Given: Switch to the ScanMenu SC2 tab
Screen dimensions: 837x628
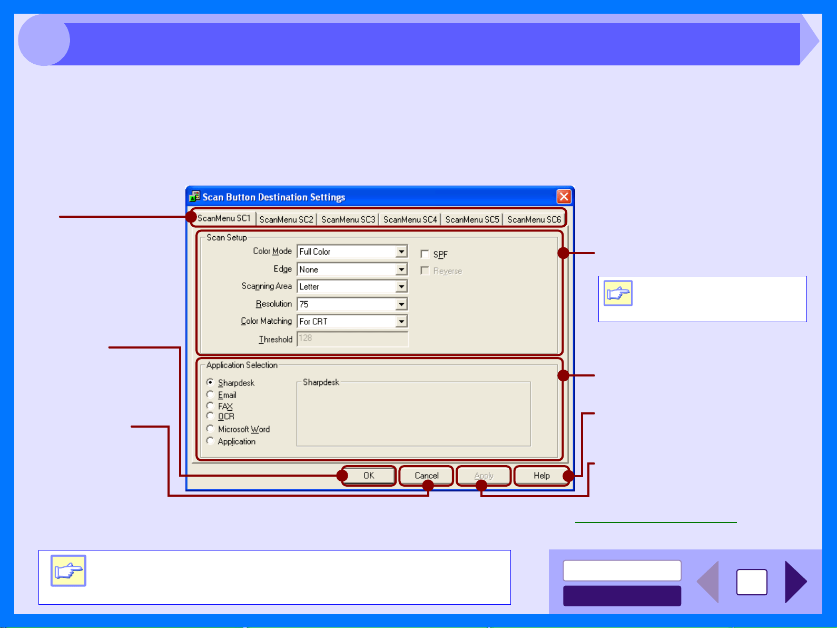Looking at the screenshot, I should tap(286, 219).
